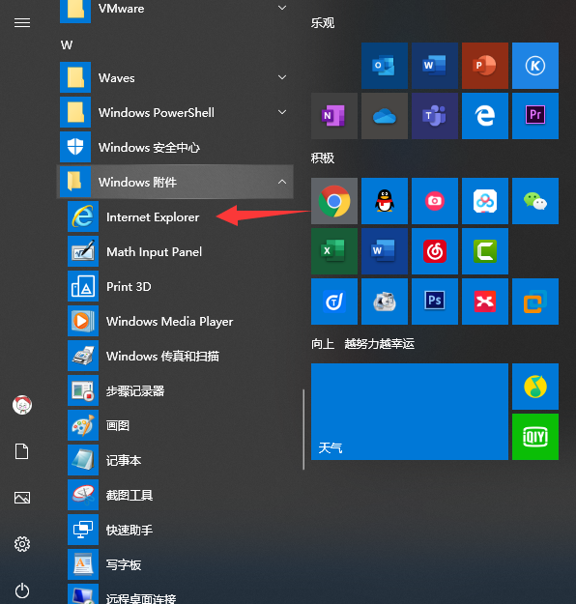Jump via the W letter header
576x604 pixels.
(67, 45)
